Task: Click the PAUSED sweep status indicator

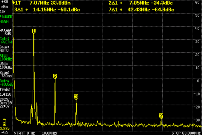Action: click(x=6, y=16)
